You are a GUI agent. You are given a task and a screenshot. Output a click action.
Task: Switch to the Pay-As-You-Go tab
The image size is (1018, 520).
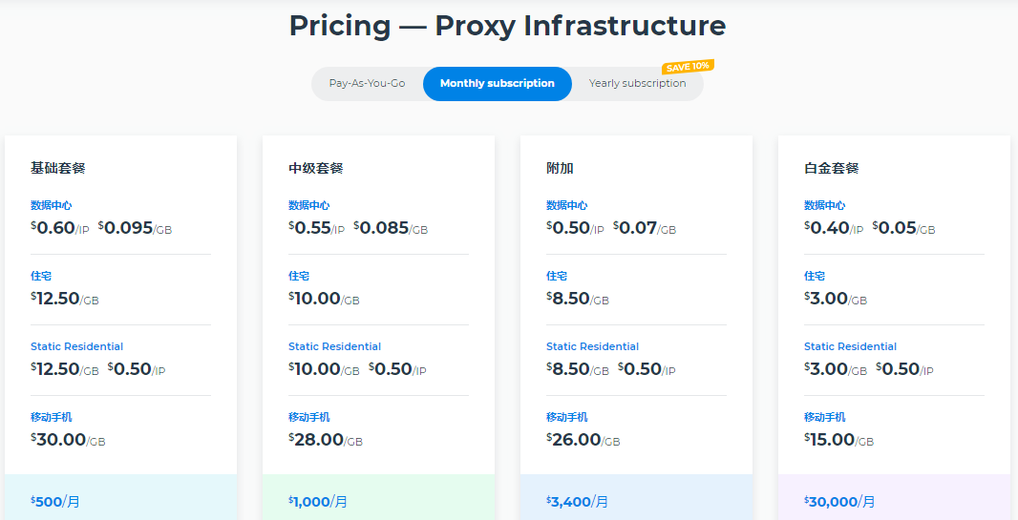point(367,84)
